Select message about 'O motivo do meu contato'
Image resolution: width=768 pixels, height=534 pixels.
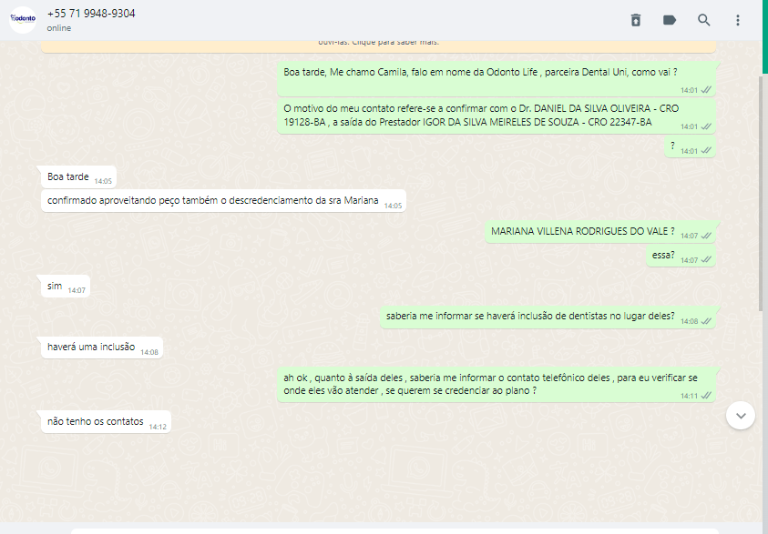[x=497, y=116]
